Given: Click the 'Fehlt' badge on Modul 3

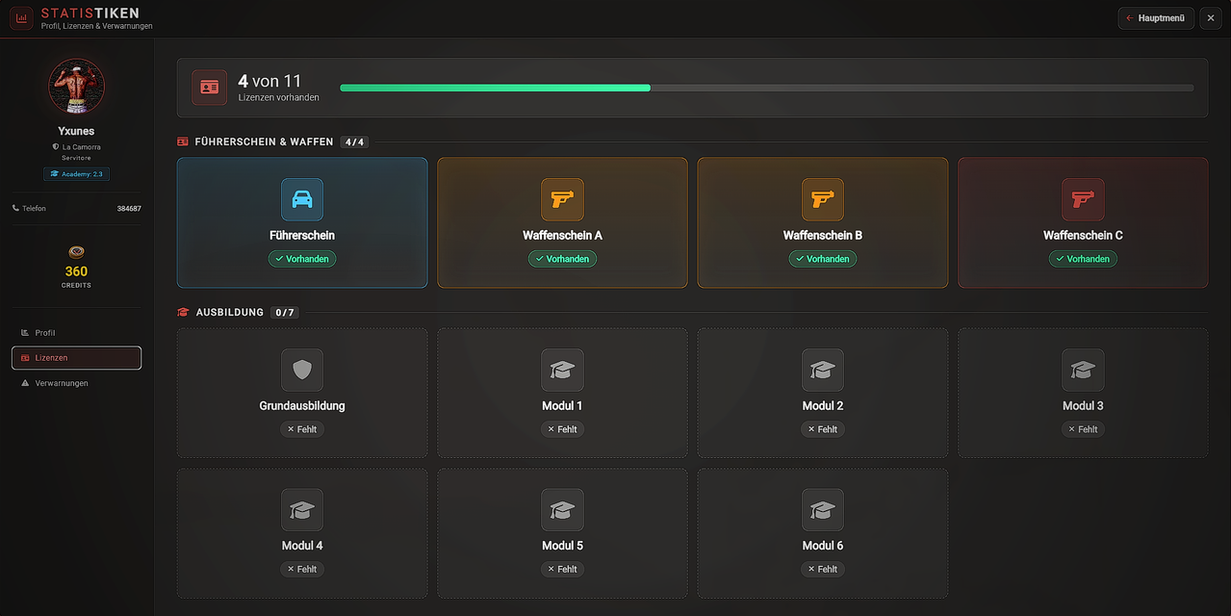Looking at the screenshot, I should [1083, 429].
